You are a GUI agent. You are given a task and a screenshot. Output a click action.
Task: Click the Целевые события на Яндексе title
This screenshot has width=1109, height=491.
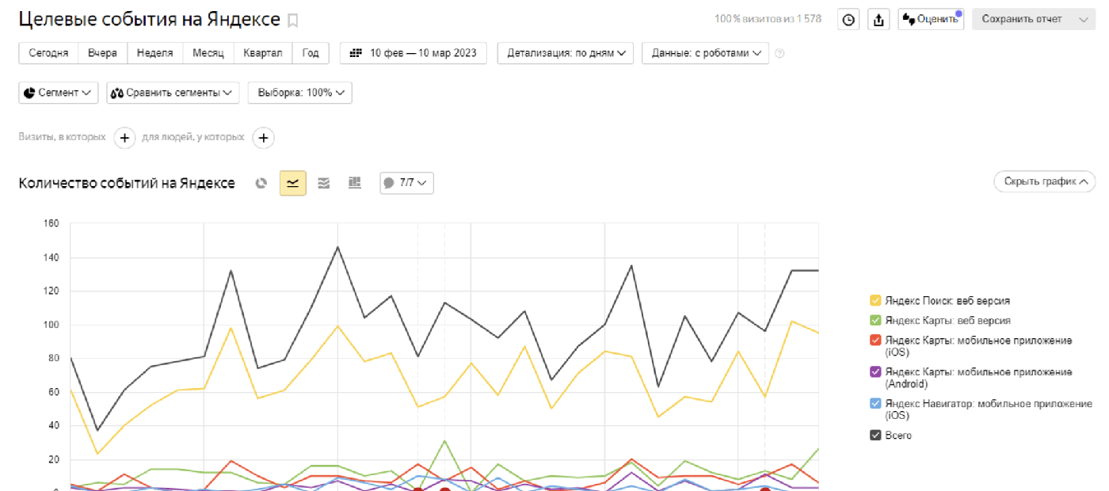tap(149, 20)
